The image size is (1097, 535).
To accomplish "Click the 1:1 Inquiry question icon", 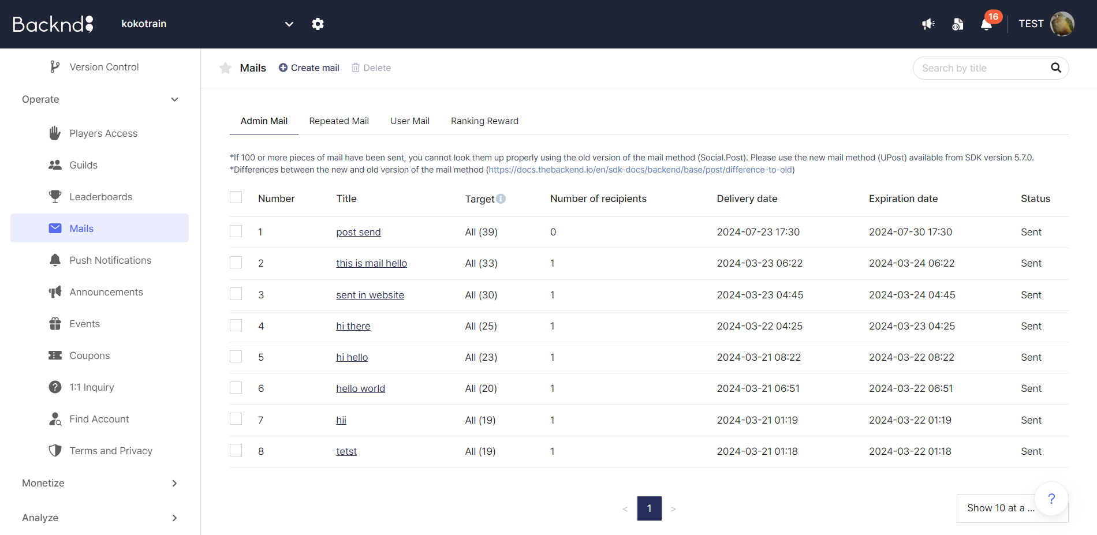I will (55, 387).
